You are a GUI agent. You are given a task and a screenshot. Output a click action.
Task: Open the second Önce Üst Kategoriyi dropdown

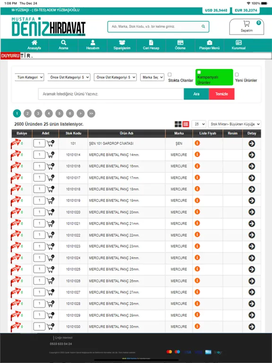click(115, 78)
